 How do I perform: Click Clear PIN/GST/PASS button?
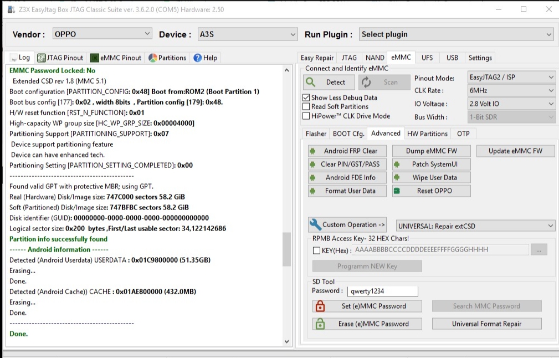point(347,164)
